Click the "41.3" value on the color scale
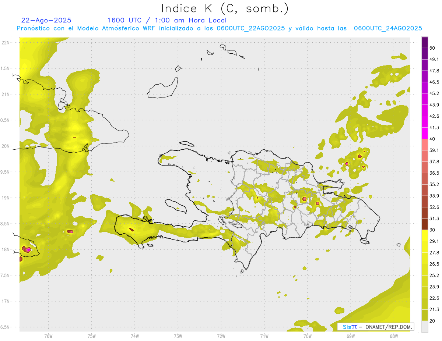The image size is (442, 341). point(434,128)
